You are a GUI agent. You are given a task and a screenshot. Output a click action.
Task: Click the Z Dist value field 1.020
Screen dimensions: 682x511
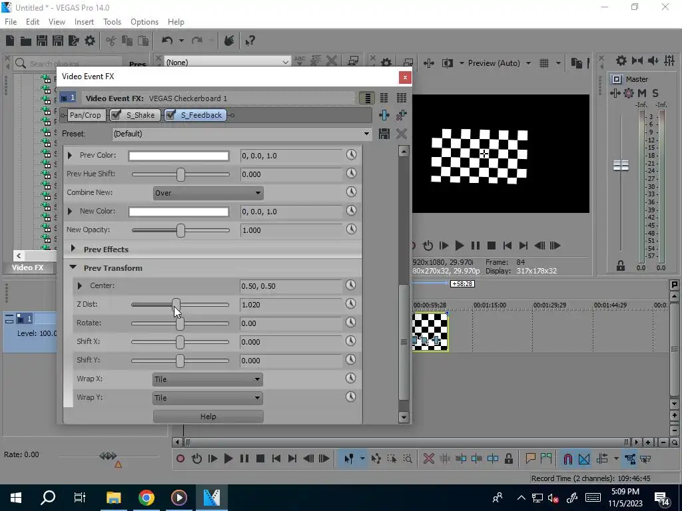coord(291,305)
